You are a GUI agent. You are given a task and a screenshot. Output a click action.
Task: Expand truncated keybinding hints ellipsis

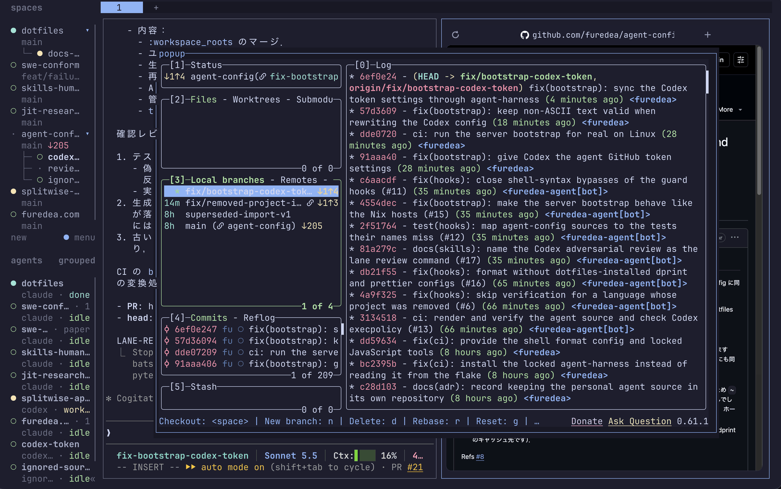click(x=537, y=421)
